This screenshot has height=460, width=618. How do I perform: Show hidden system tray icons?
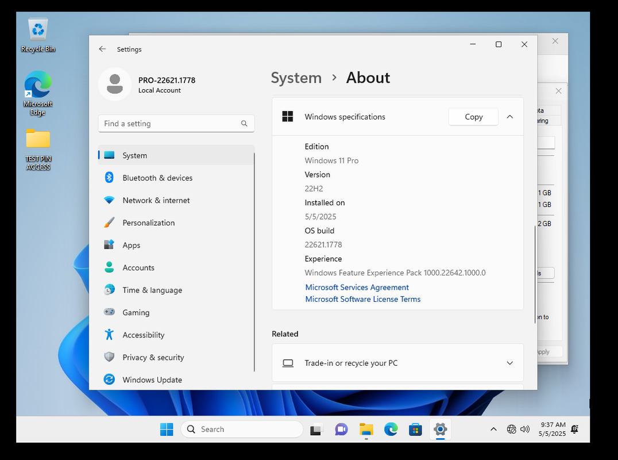tap(493, 429)
